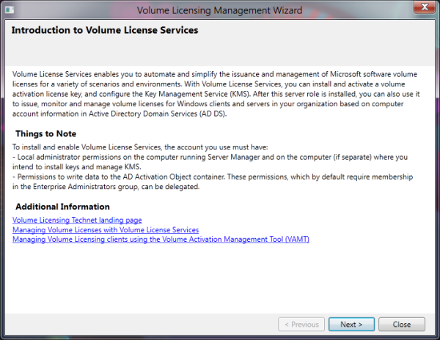Screen dimensions: 440x340
Task: Click the 'To install and enable' sentence
Action: [x=140, y=147]
